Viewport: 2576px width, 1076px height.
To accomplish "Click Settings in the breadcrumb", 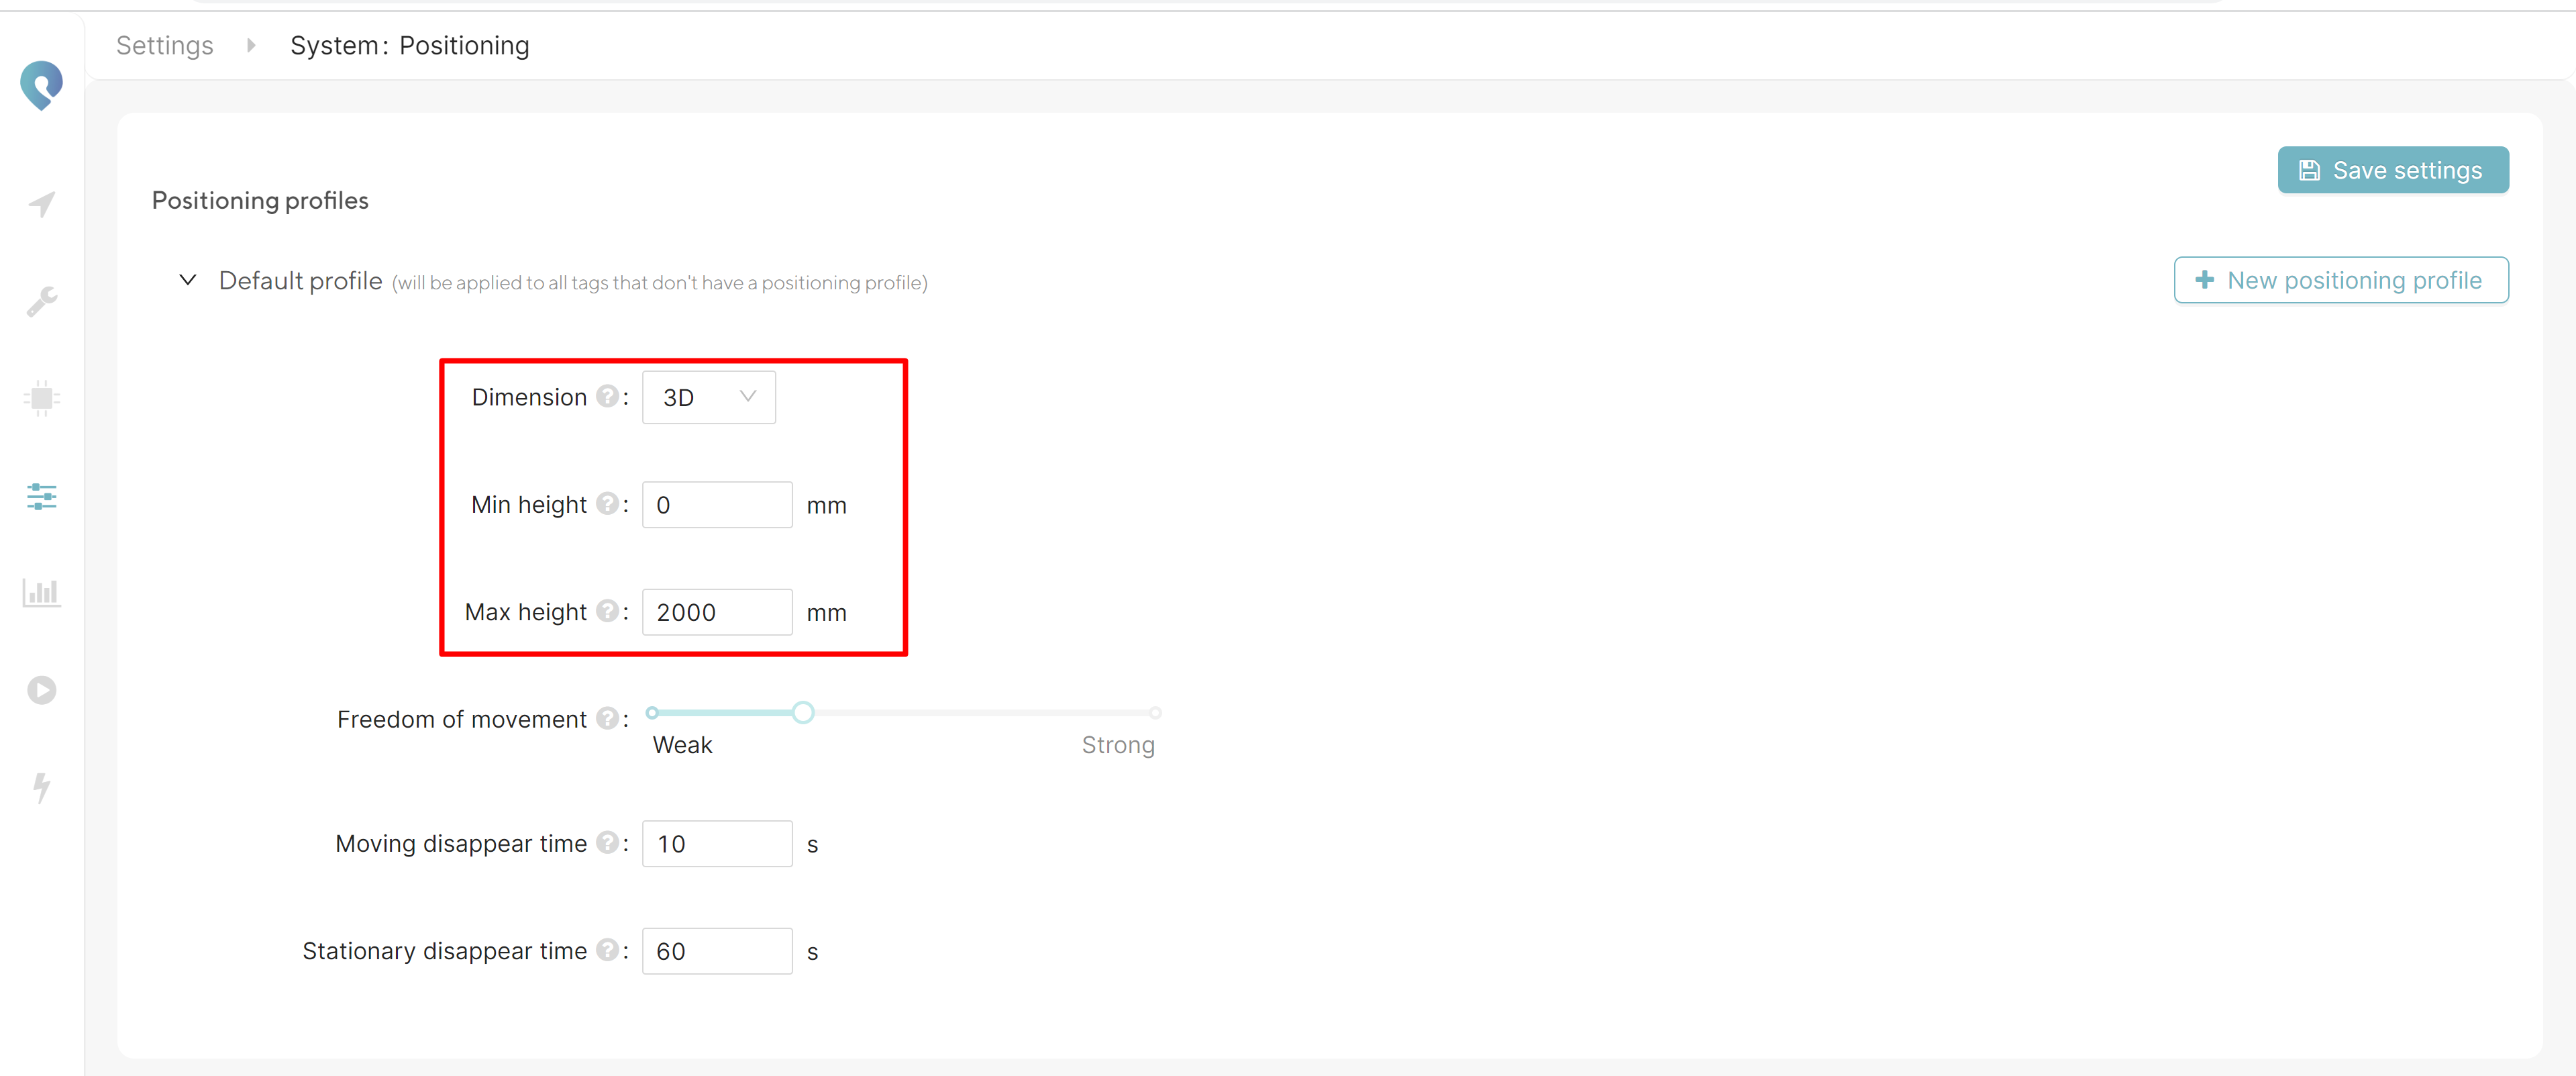I will click(164, 45).
